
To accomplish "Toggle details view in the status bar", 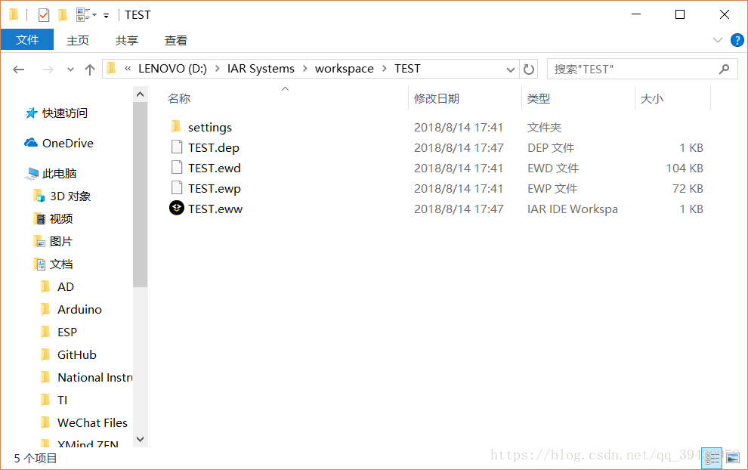I will point(711,457).
